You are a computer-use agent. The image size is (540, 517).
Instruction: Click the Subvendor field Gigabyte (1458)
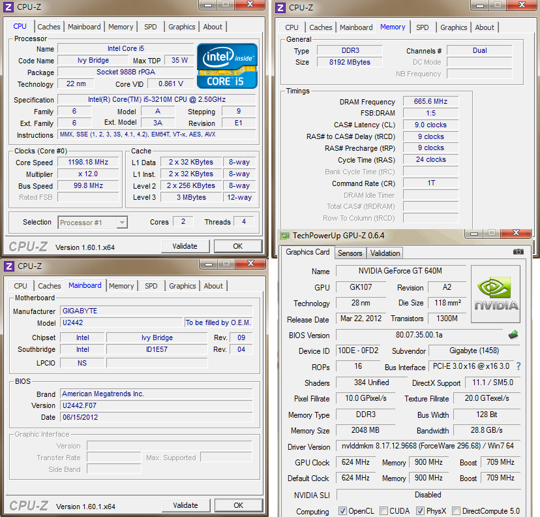474,351
